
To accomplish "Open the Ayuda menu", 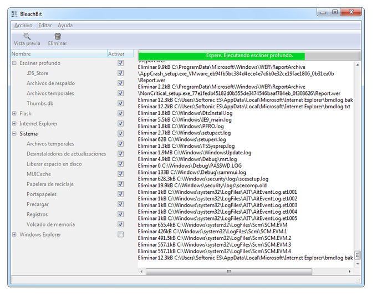I will [65, 26].
